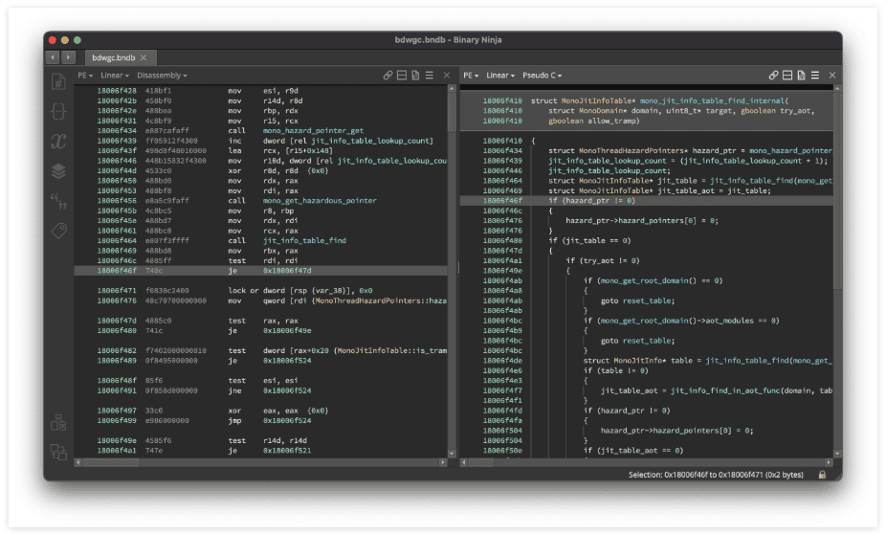Click the Selection status text in status bar
The width and height of the screenshot is (886, 534).
point(716,475)
